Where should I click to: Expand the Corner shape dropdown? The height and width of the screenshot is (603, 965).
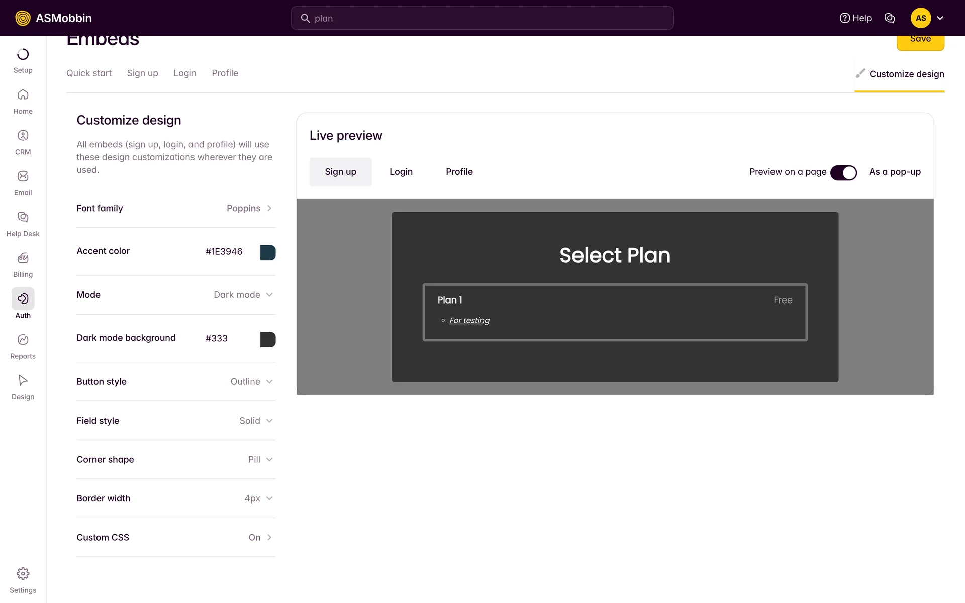259,460
